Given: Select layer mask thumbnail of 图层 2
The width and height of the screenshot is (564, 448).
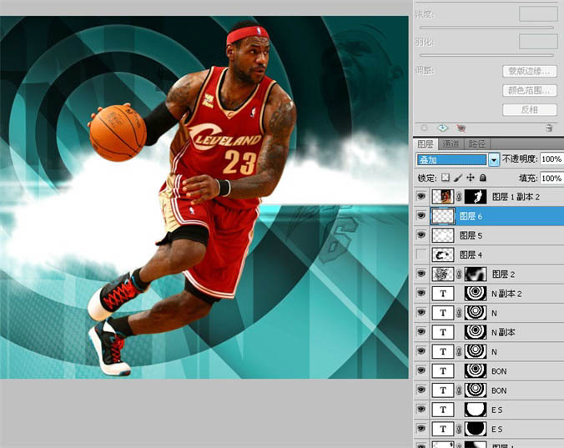Looking at the screenshot, I should (476, 274).
